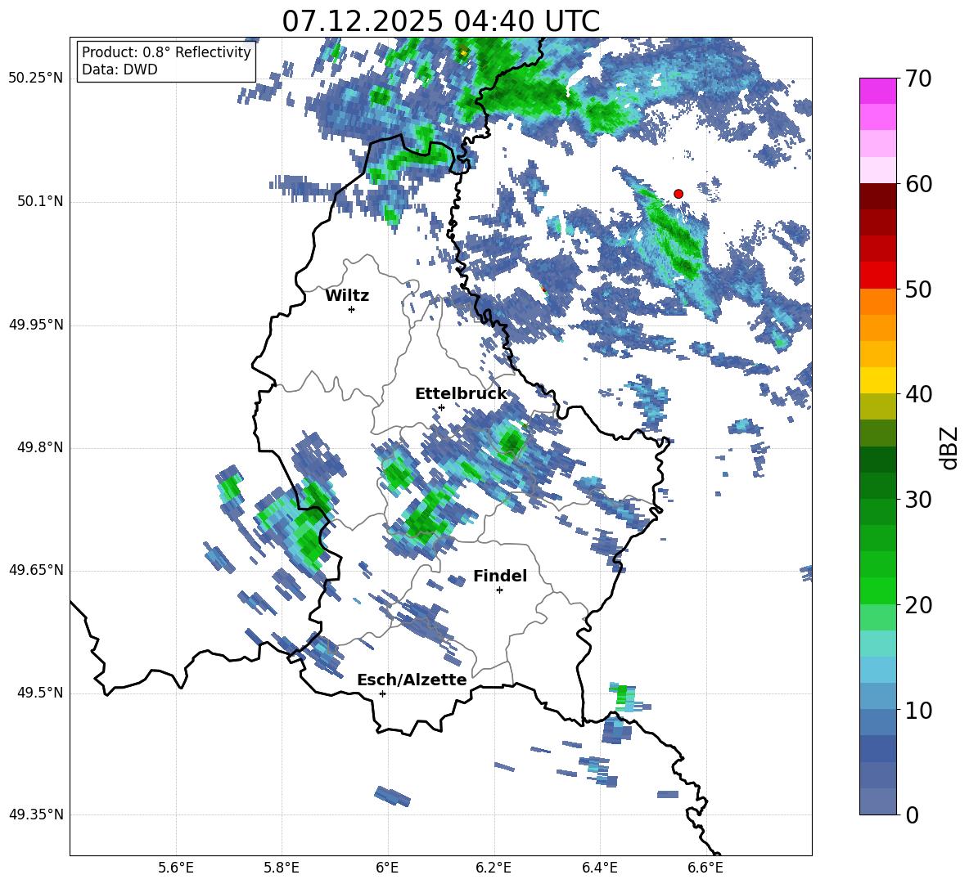The height and width of the screenshot is (884, 969).
Task: Click the yellow swatch at 40 dBZ
Action: [x=877, y=380]
